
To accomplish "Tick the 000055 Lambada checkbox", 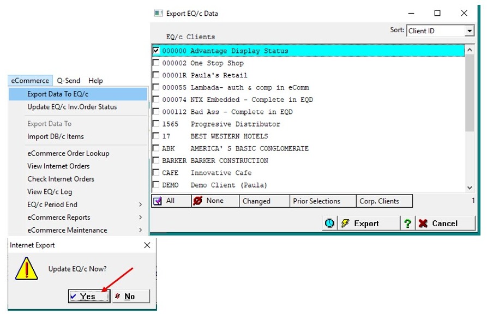I will [x=156, y=87].
